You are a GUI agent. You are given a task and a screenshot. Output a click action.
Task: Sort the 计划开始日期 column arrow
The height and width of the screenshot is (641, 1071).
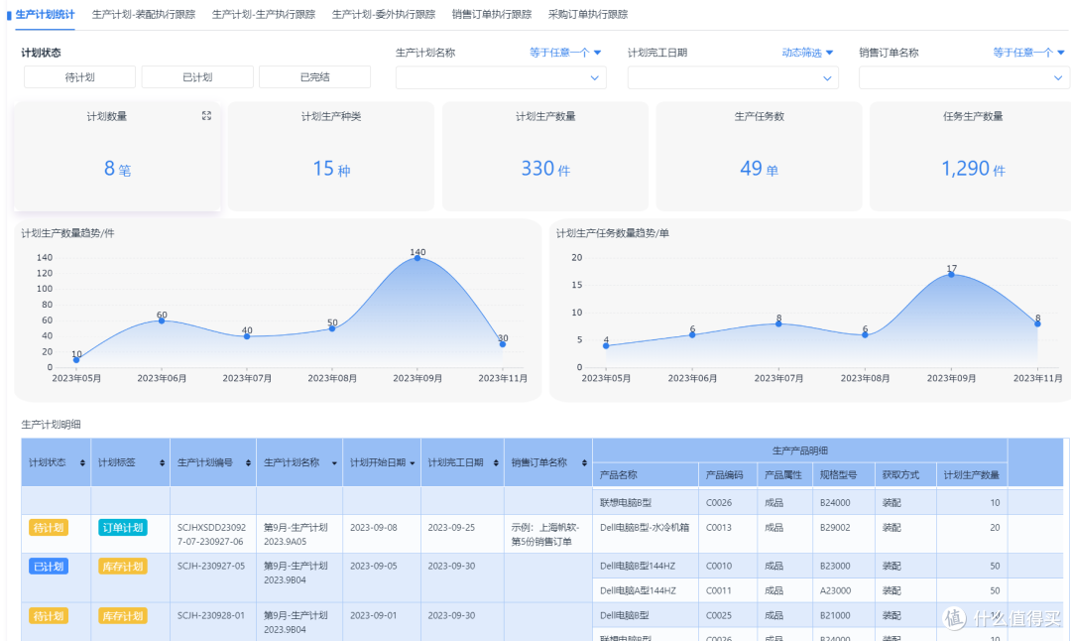413,463
